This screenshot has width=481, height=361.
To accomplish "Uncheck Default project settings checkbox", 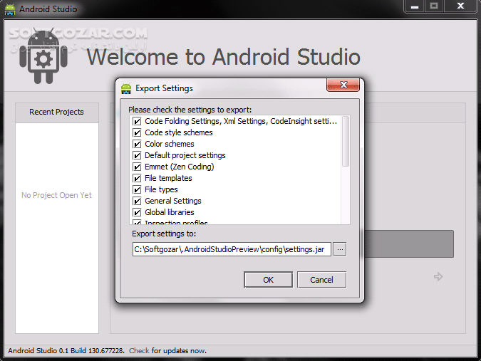I will click(x=137, y=155).
